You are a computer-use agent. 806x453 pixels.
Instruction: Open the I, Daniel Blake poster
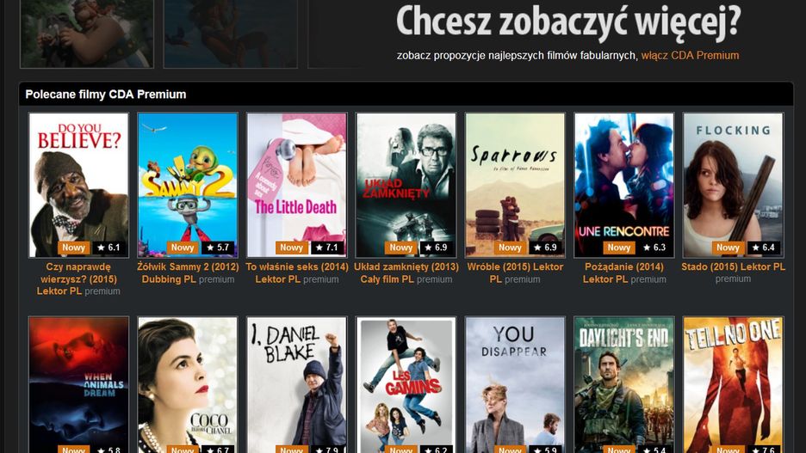296,385
